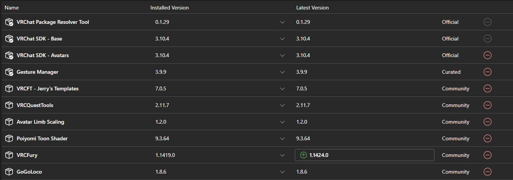Select the VRCQuestTools name
The image size is (513, 180).
(35, 105)
